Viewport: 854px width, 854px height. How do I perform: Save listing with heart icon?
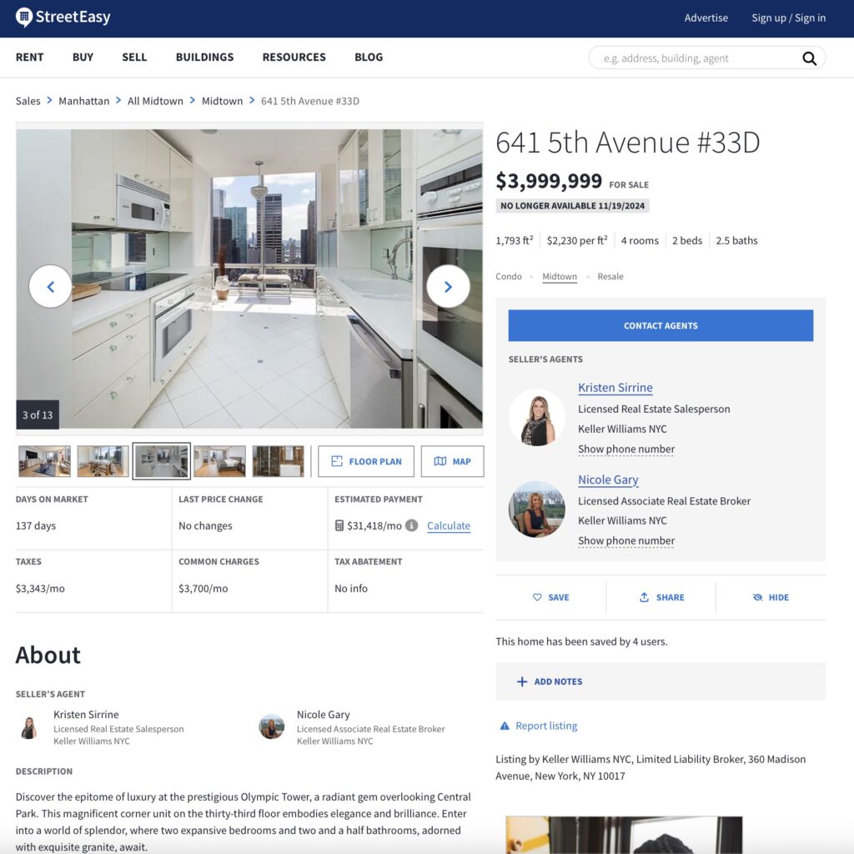click(550, 597)
